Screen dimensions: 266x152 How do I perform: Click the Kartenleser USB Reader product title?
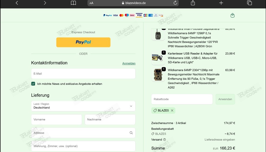click(193, 58)
